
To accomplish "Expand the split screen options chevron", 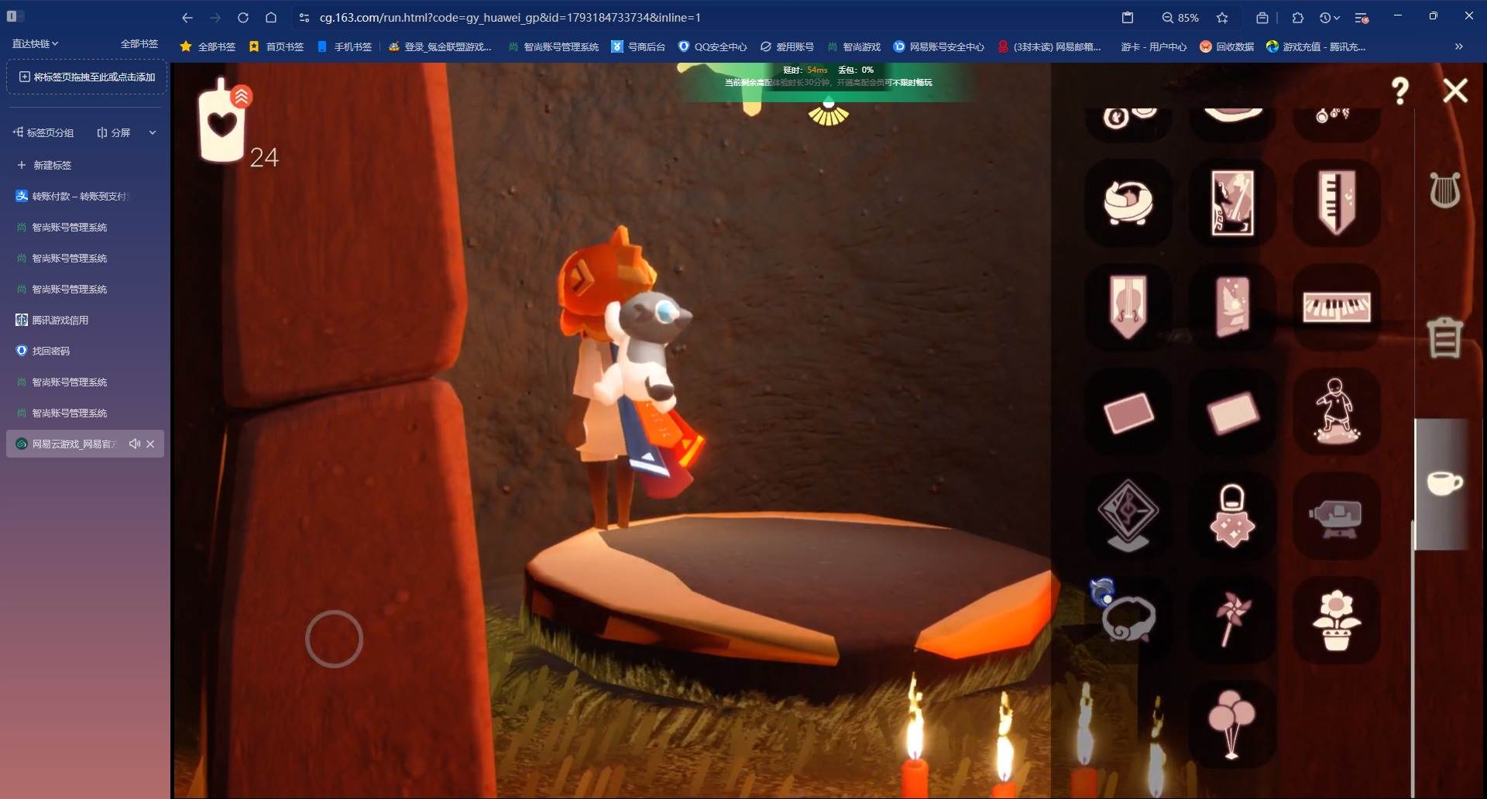I will pyautogui.click(x=153, y=132).
